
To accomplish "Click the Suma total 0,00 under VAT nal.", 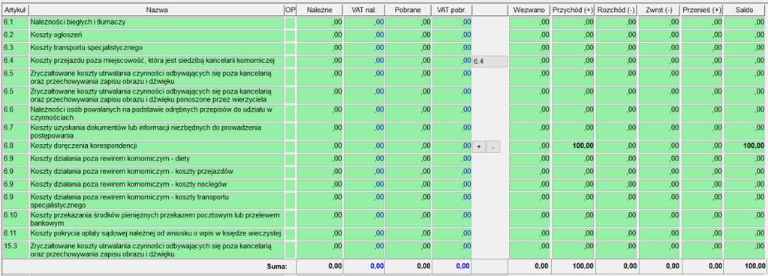I will tap(377, 266).
